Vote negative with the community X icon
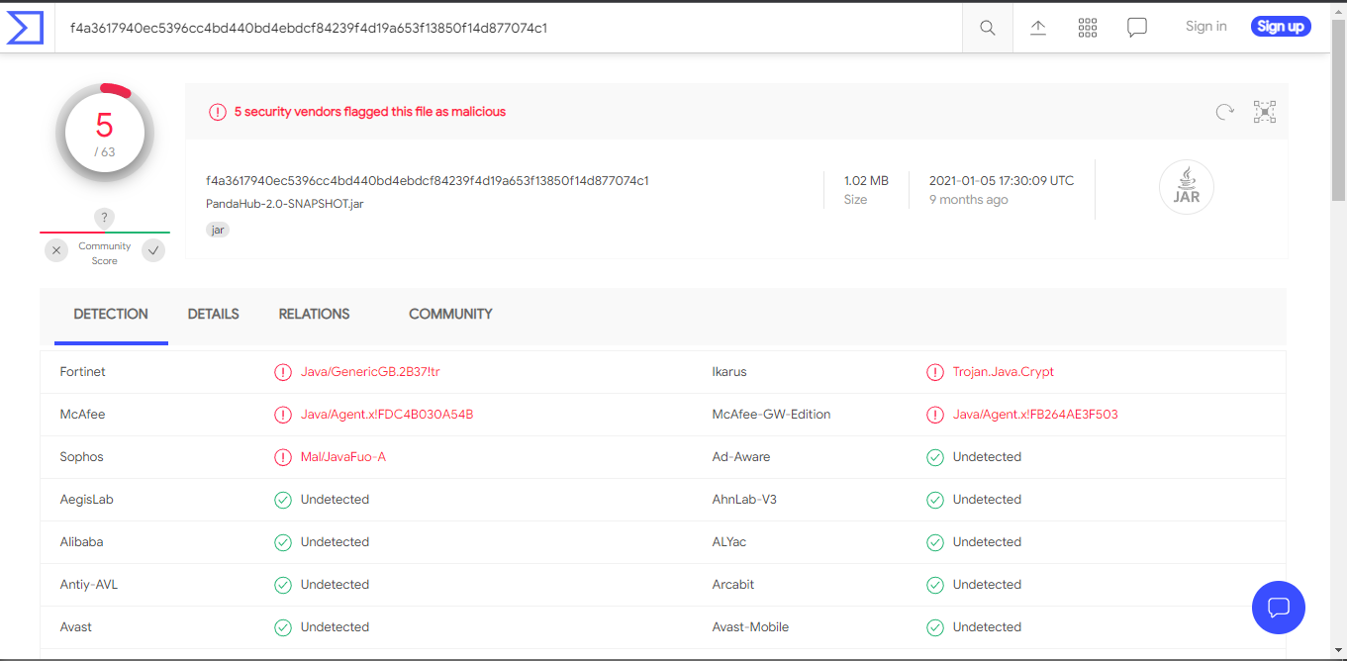Screen dimensions: 1347x661 (x=56, y=250)
